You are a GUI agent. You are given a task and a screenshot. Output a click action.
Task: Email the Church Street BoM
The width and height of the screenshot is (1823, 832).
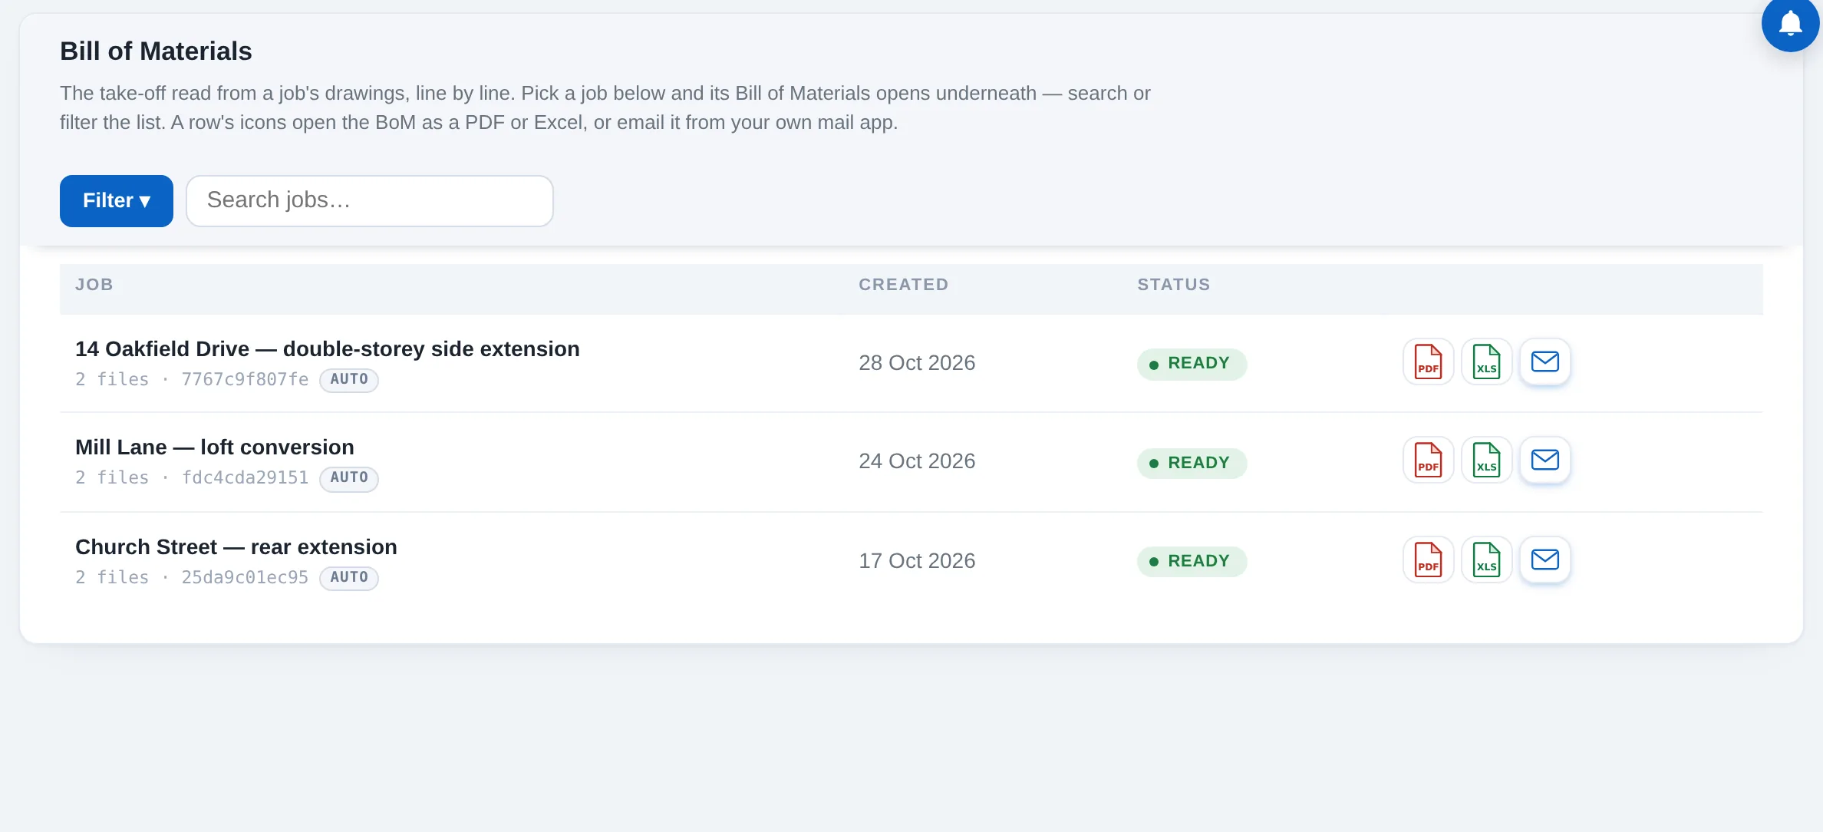[1544, 560]
